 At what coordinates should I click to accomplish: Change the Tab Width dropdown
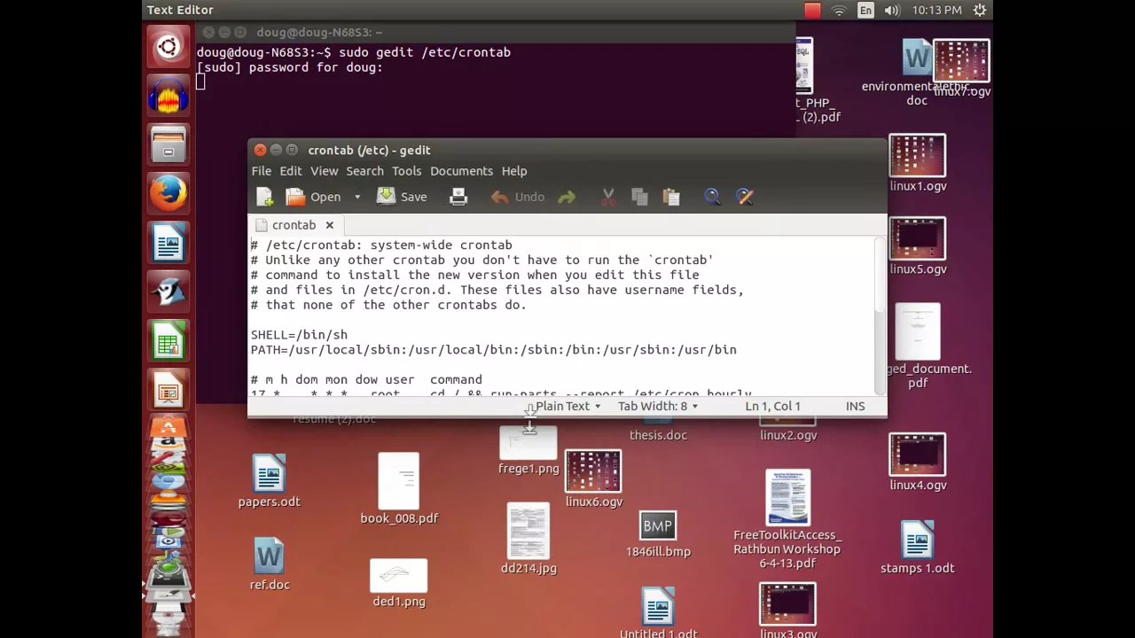coord(658,406)
